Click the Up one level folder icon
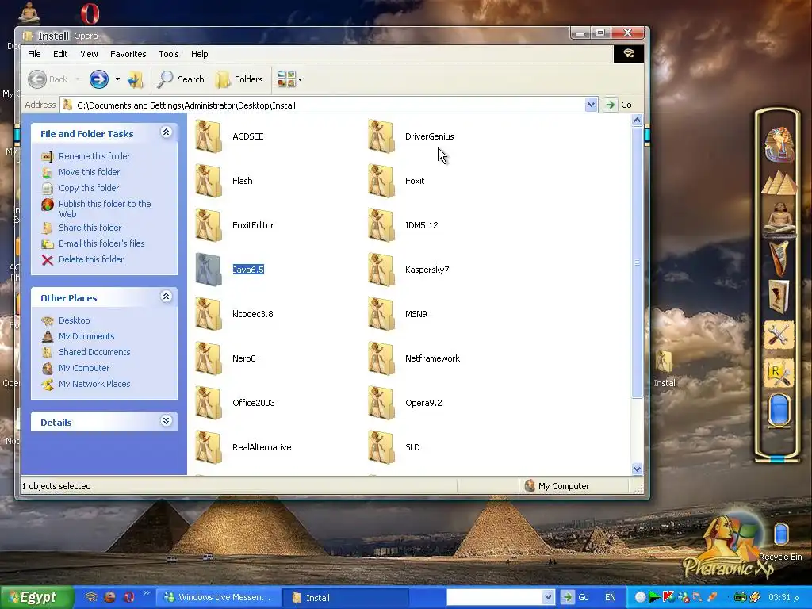 [x=136, y=79]
